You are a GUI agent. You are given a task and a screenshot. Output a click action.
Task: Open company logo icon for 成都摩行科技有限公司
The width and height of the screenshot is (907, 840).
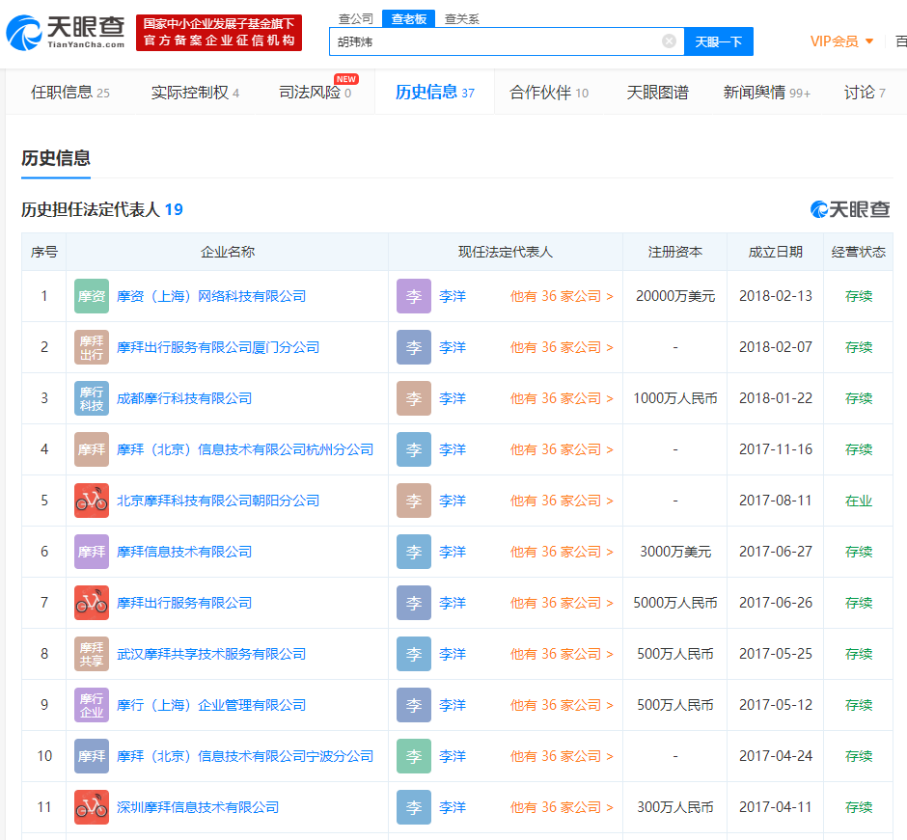coord(92,398)
